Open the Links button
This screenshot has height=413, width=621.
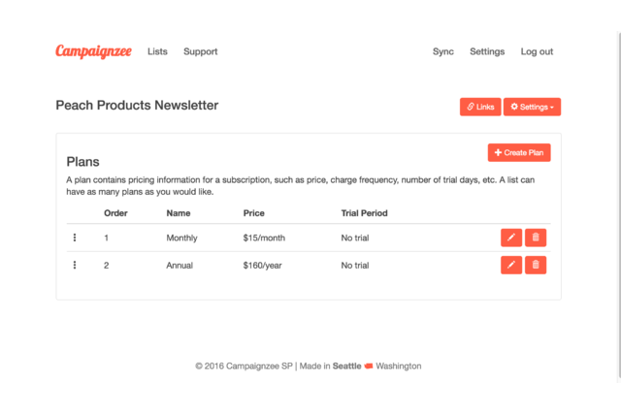480,107
